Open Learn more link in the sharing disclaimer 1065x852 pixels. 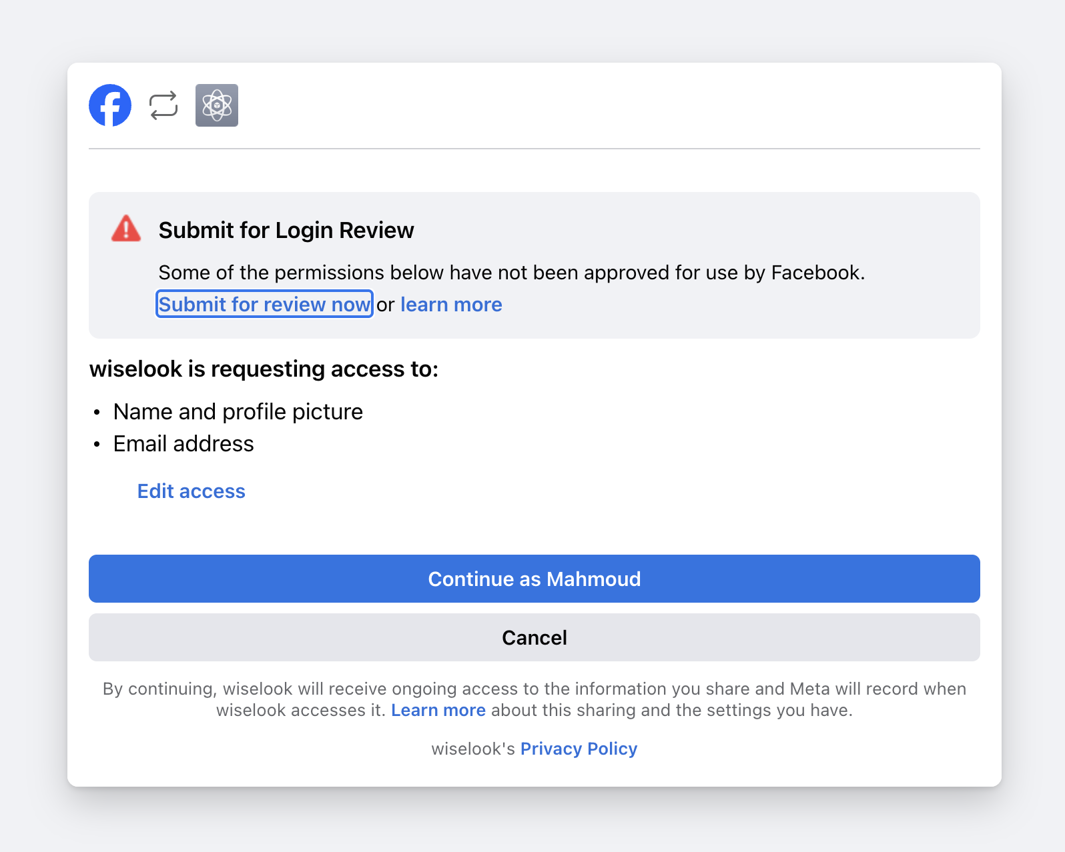pos(438,710)
